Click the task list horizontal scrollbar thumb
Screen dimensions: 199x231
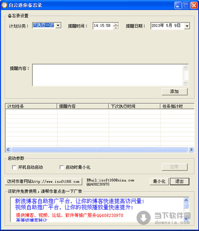(x=99, y=150)
